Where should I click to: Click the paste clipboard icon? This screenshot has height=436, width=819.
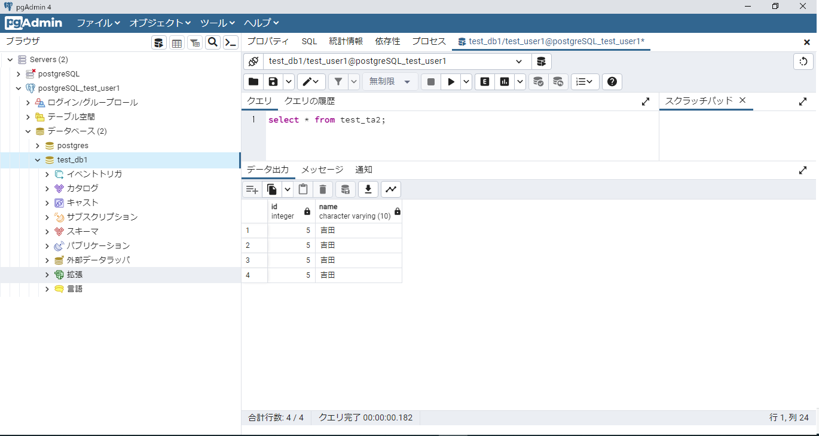tap(303, 189)
